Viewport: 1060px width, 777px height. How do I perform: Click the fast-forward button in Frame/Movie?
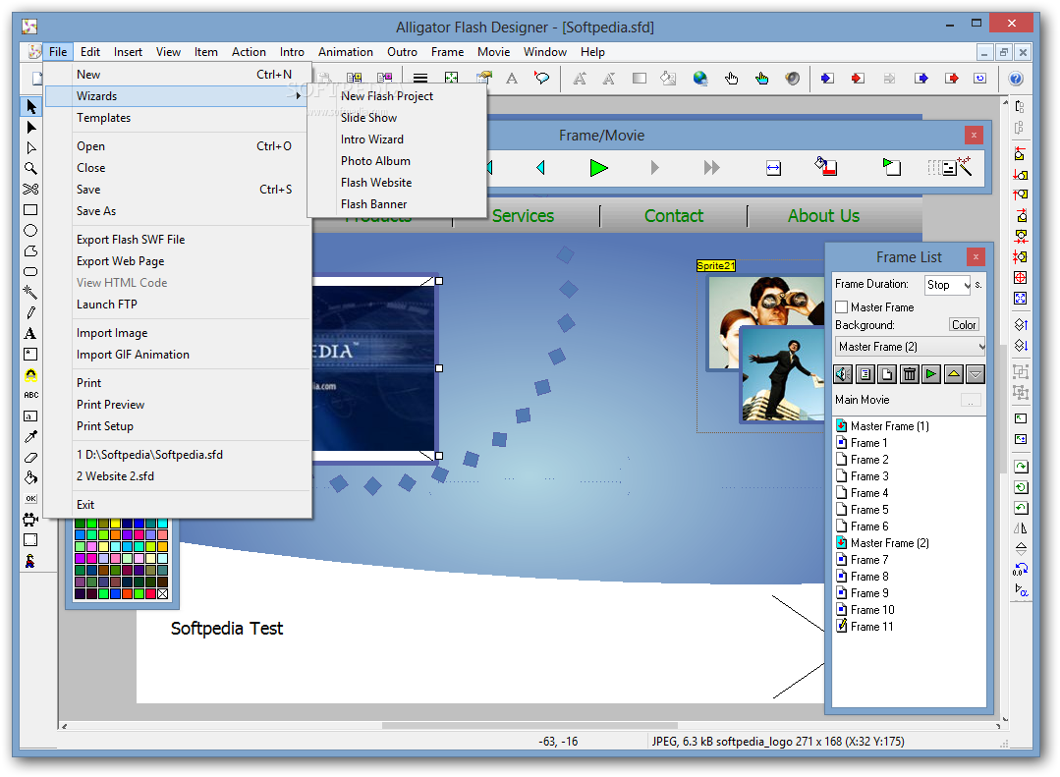point(711,168)
